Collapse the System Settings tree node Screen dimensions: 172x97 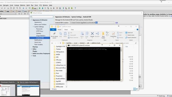click(x=33, y=27)
